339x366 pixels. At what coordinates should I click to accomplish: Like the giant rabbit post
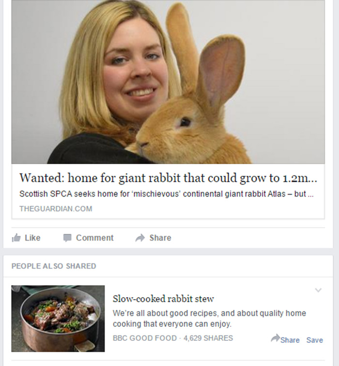pos(26,238)
